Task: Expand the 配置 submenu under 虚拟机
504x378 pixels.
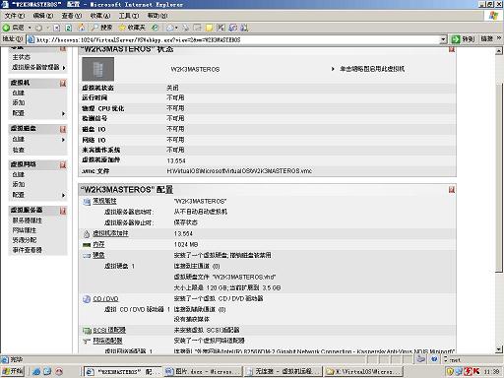Action: [64, 113]
